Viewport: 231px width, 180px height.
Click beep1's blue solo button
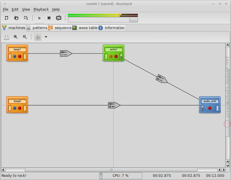(x=15, y=56)
